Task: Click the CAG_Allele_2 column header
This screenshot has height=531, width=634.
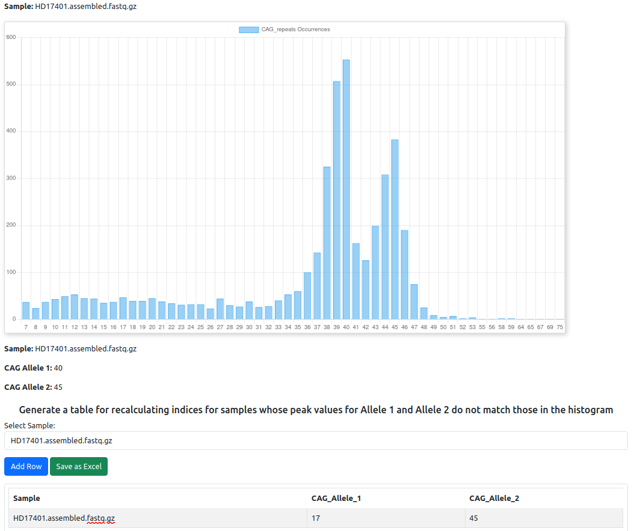Action: [494, 499]
